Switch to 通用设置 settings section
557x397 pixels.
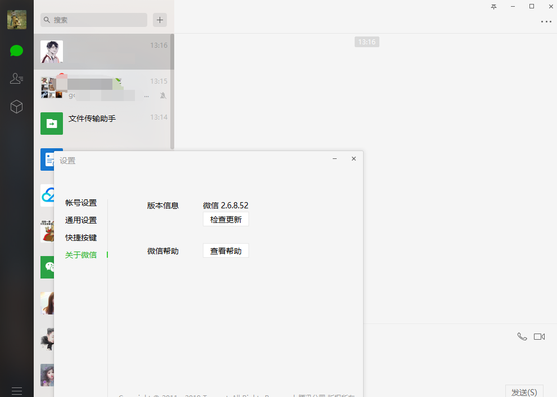80,220
